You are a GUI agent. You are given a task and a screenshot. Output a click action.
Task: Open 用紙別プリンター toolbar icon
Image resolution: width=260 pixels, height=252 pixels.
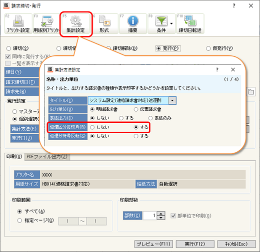click(x=47, y=24)
